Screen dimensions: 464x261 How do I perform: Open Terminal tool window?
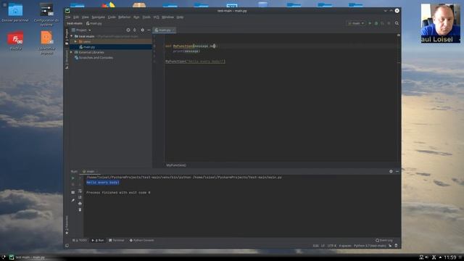pyautogui.click(x=117, y=240)
